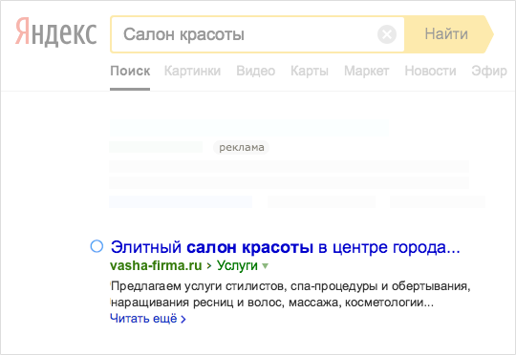
Task: Click the Услуги breadcrumb link
Action: 237,265
